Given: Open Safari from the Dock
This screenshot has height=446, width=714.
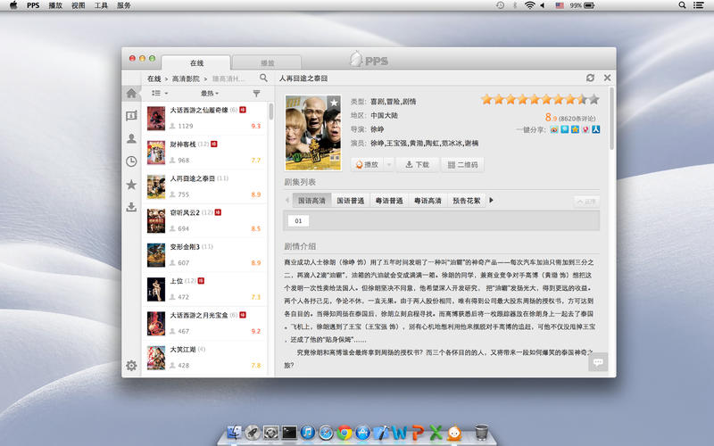Looking at the screenshot, I should pyautogui.click(x=326, y=432).
